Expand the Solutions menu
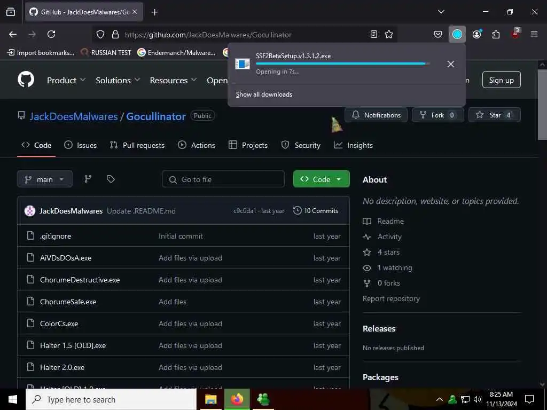Screen dimensions: 547x410 pyautogui.click(x=118, y=80)
